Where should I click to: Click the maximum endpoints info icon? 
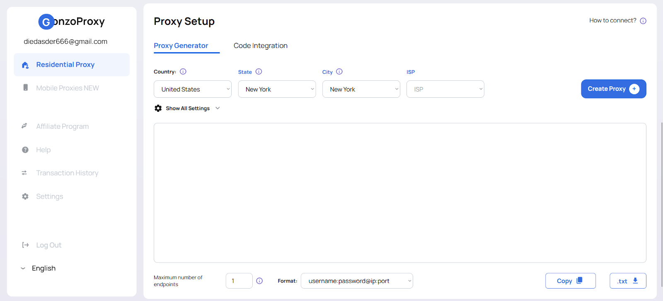[x=259, y=281]
